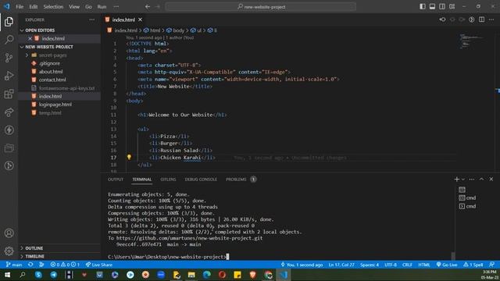
Task: Open the Go menu
Action: pos(88,7)
